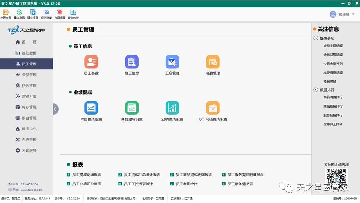
Task: Go to 报表中心 in the sidebar
Action: click(29, 129)
